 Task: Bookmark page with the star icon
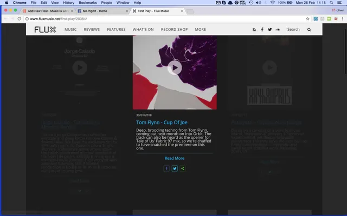point(307,19)
